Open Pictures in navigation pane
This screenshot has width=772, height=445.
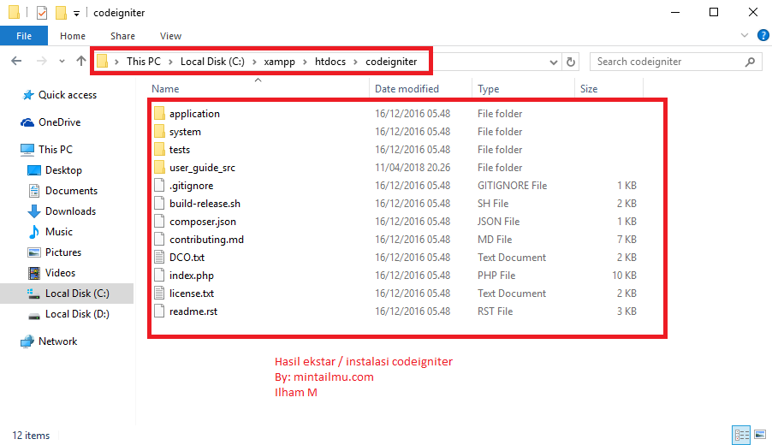[63, 252]
